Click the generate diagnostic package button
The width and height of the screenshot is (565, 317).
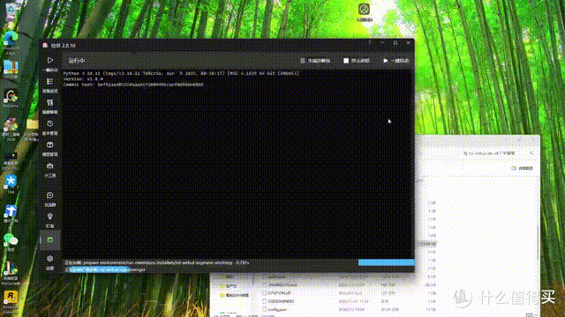coord(315,61)
